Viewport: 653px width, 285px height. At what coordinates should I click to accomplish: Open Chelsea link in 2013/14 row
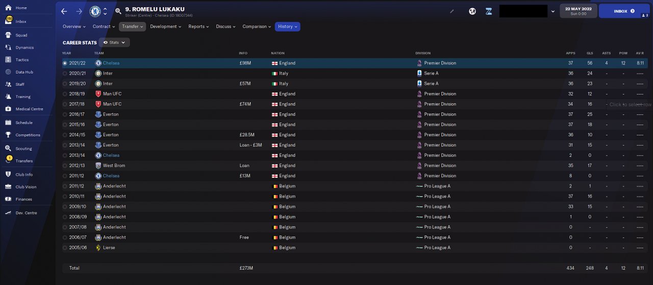(111, 155)
